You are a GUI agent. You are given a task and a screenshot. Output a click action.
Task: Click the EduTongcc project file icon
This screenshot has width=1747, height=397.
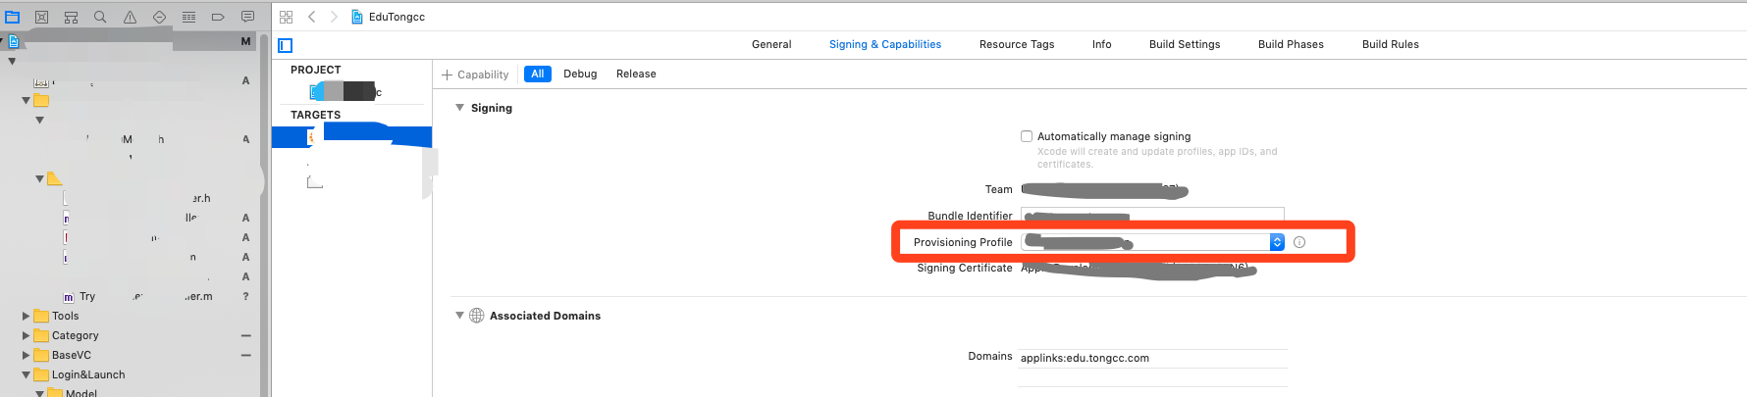[x=357, y=17]
